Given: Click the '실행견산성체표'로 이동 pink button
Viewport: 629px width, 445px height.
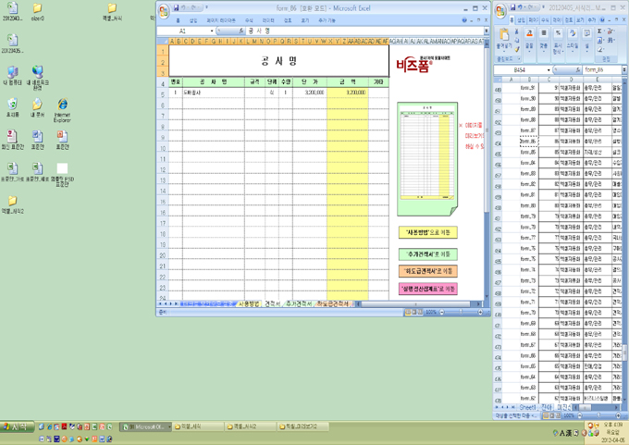Looking at the screenshot, I should [x=427, y=289].
